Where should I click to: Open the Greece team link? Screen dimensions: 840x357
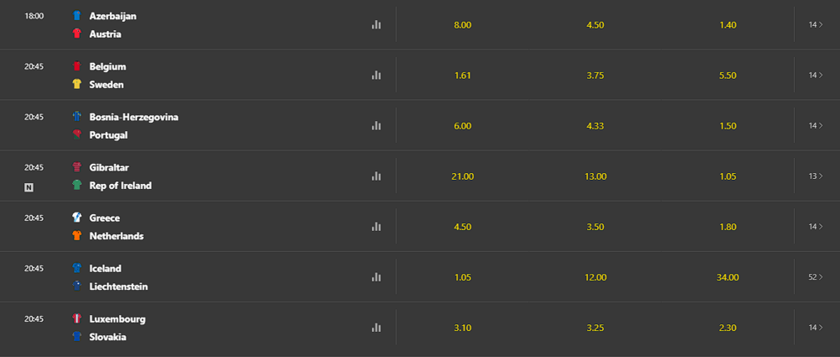click(x=105, y=218)
